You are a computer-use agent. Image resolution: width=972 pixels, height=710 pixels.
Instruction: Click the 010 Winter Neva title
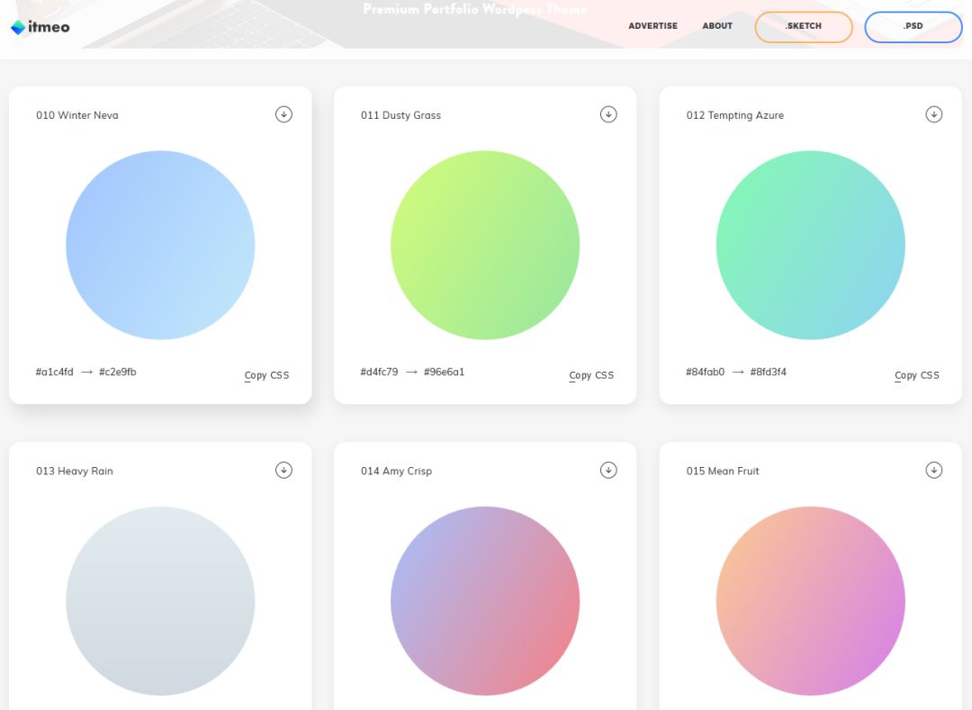pyautogui.click(x=76, y=115)
